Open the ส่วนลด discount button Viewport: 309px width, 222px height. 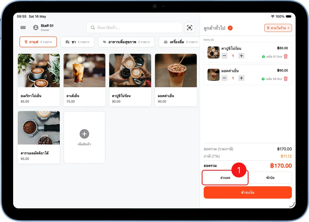click(x=225, y=178)
